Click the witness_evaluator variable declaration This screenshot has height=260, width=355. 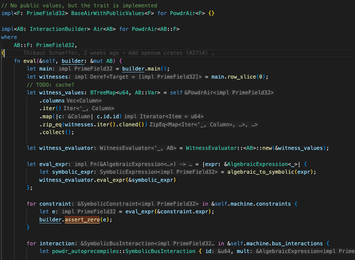(x=66, y=148)
